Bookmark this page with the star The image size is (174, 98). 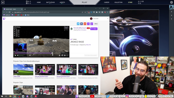pyautogui.click(x=85, y=12)
